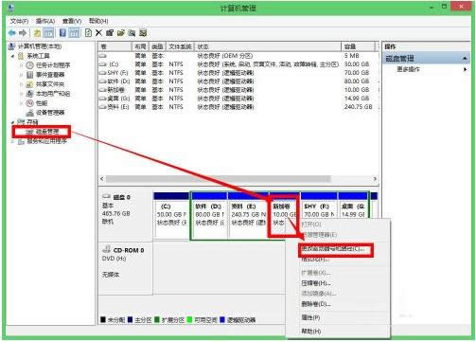This screenshot has width=476, height=342.
Task: Click the Refresh page toolbar icon
Action: tap(89, 32)
